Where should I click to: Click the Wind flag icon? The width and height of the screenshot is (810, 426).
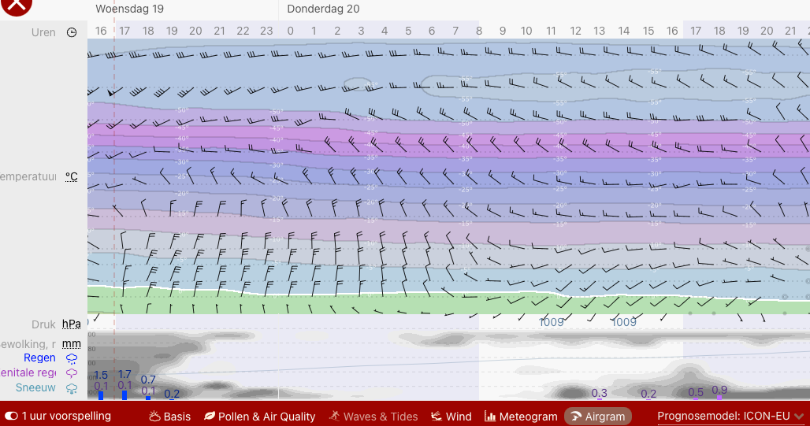point(437,417)
